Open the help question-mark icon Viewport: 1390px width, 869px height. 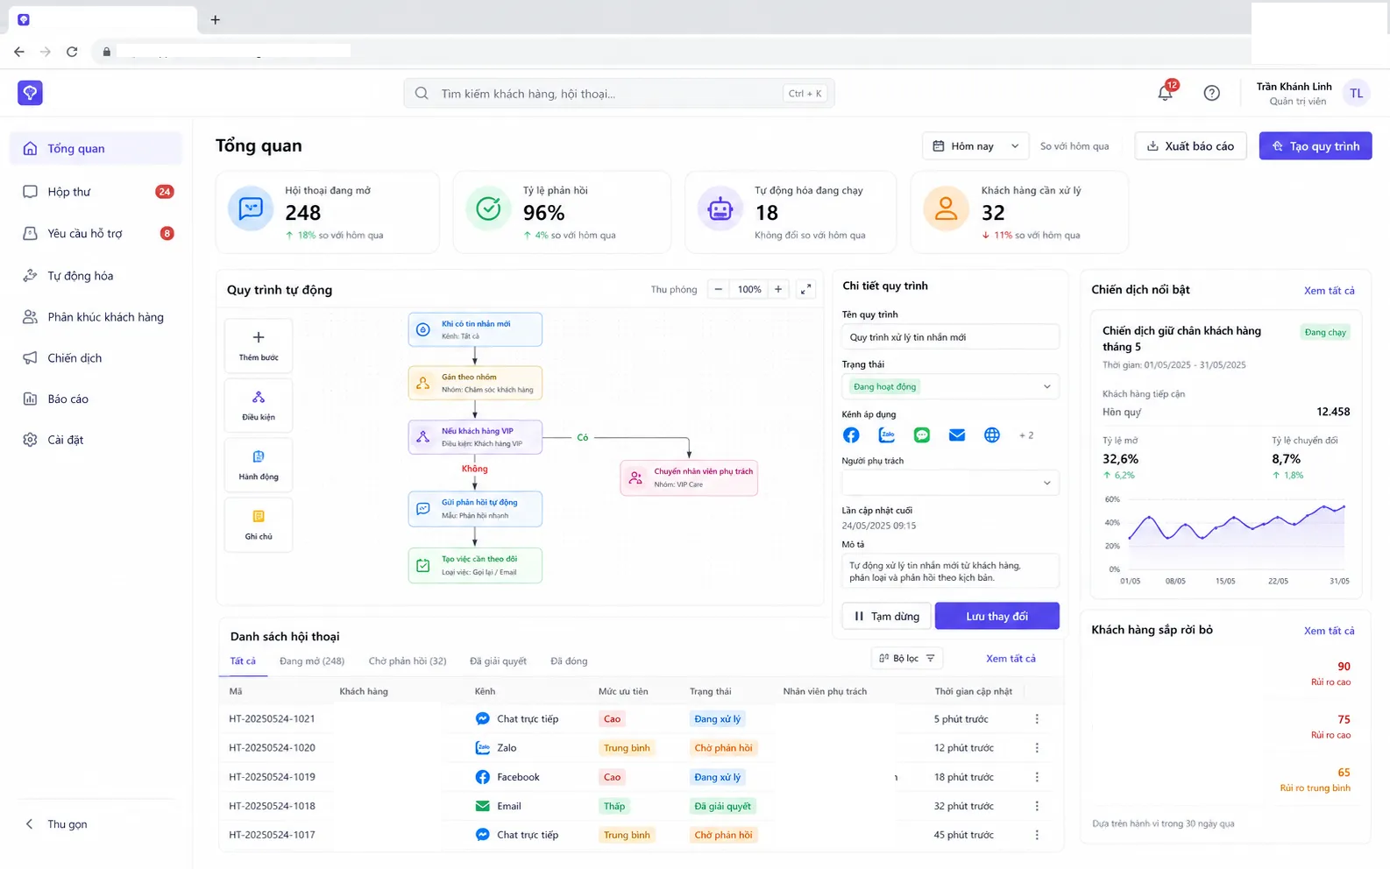pos(1211,93)
